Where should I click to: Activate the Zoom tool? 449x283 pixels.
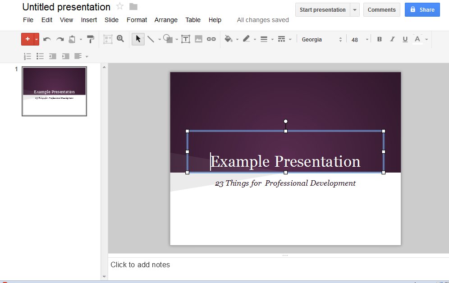click(120, 39)
